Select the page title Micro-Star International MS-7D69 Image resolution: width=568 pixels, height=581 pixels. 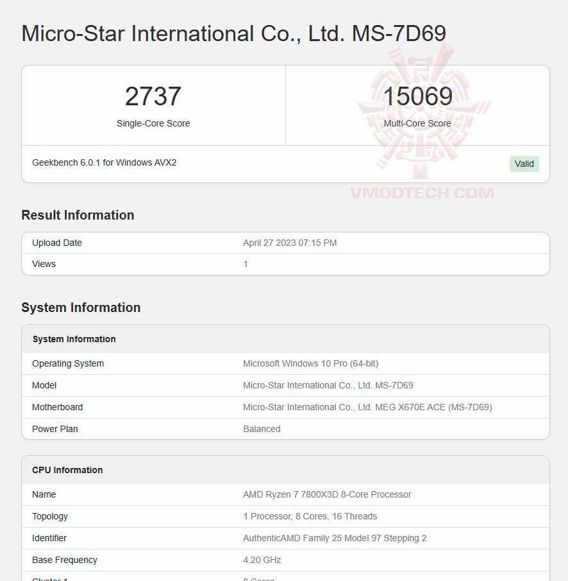tap(234, 34)
